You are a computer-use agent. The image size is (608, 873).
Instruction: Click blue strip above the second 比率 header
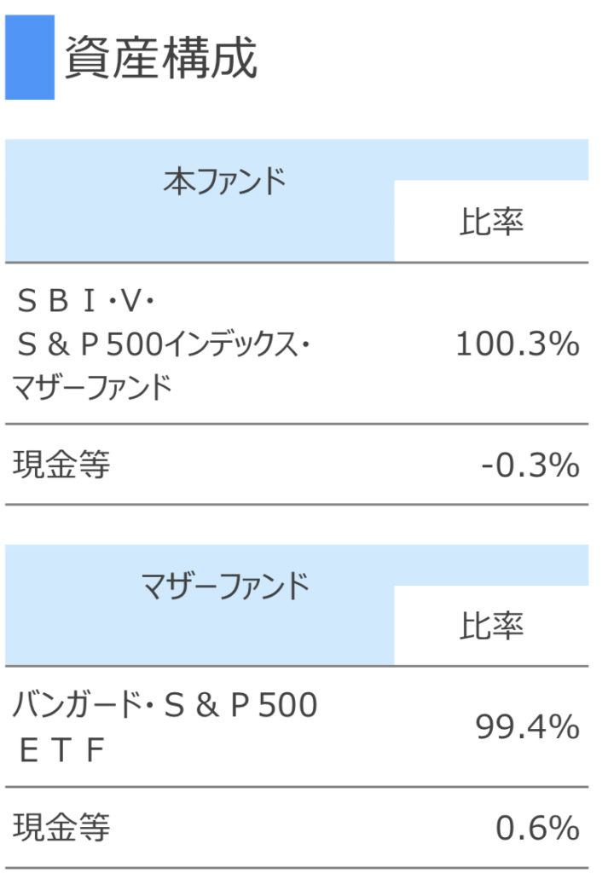[491, 565]
